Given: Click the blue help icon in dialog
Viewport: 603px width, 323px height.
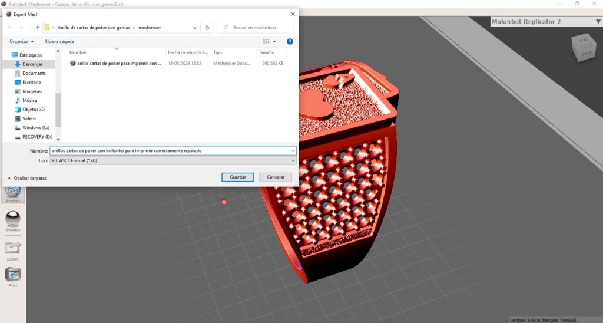Looking at the screenshot, I should pos(290,42).
